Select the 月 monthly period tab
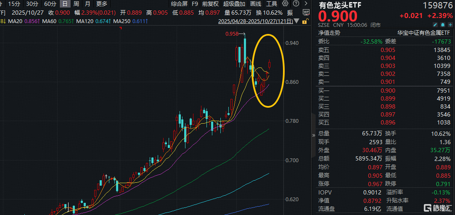 pos(87,4)
